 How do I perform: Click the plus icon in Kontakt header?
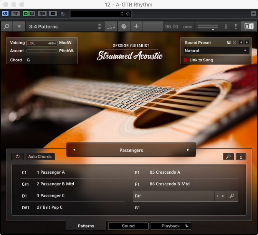coord(136,26)
